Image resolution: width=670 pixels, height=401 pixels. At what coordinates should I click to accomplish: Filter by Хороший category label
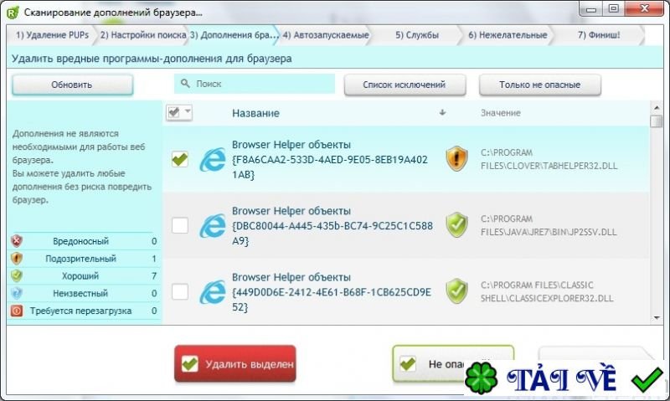point(80,276)
